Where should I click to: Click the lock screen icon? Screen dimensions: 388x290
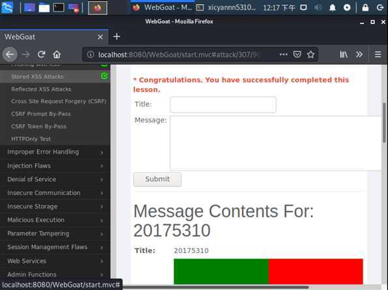tap(365, 8)
